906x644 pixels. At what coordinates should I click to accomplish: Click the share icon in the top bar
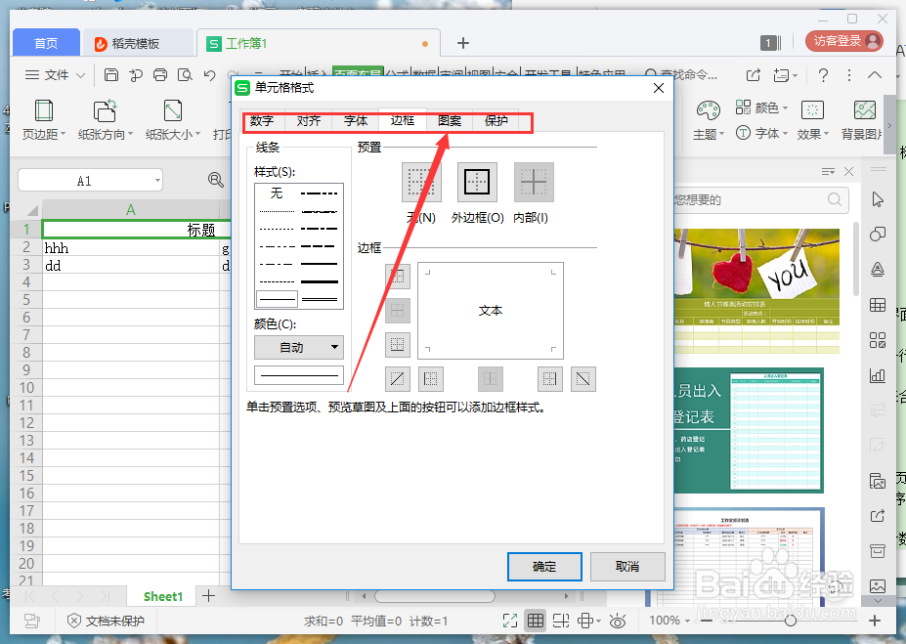[x=753, y=75]
